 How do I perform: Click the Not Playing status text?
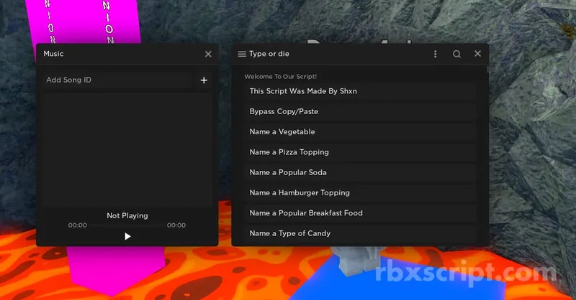[127, 216]
